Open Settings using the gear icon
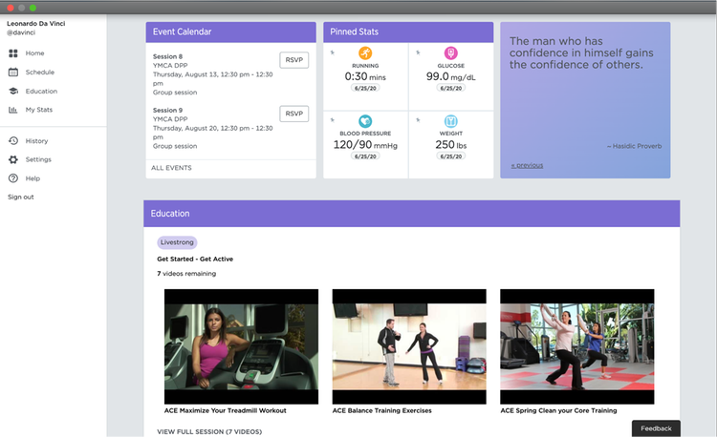717x437 pixels. [13, 159]
